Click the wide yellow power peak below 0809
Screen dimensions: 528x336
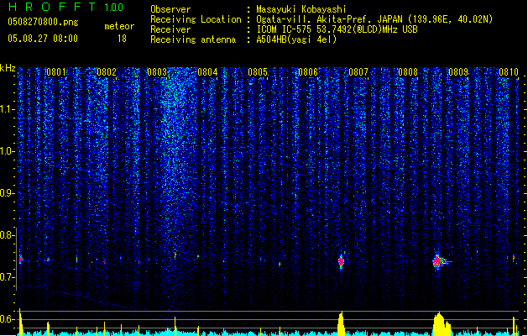pos(442,324)
